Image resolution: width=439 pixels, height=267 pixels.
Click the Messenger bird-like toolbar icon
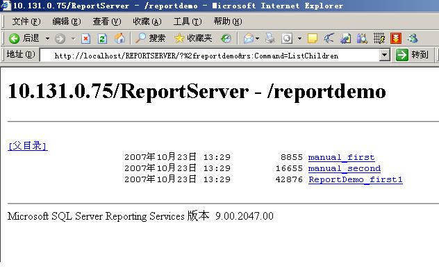[x=329, y=38]
